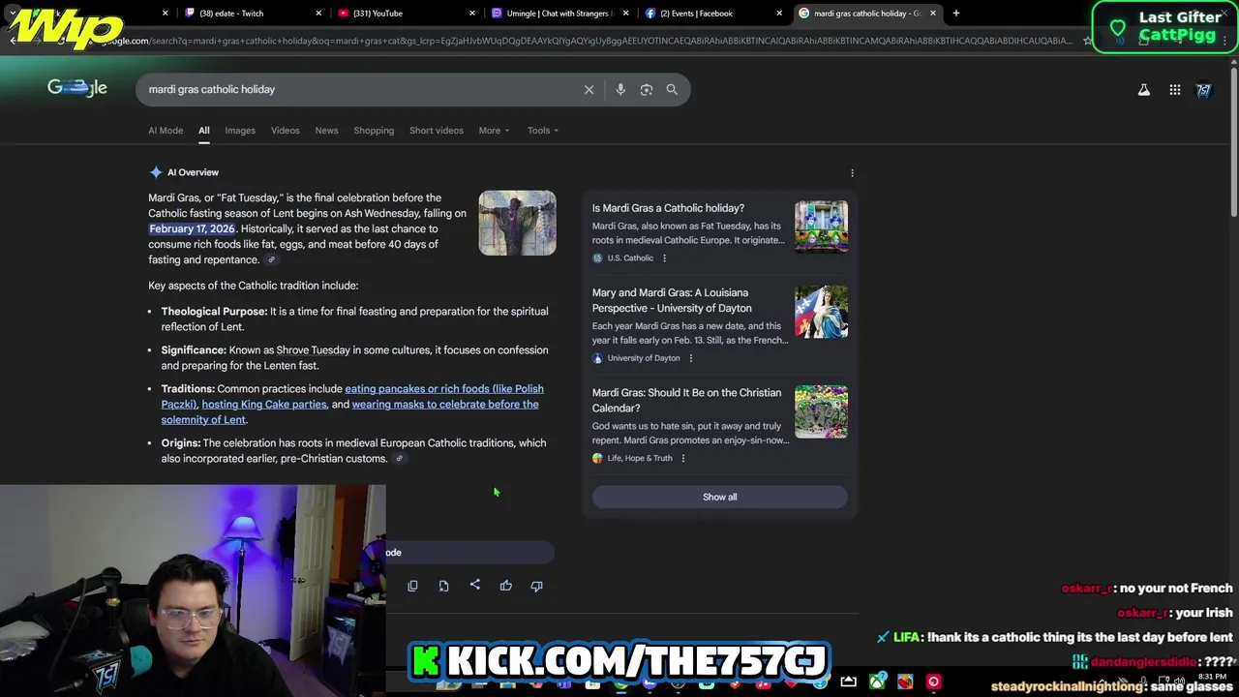1239x697 pixels.
Task: Copy the AI Overview text
Action: tap(412, 586)
